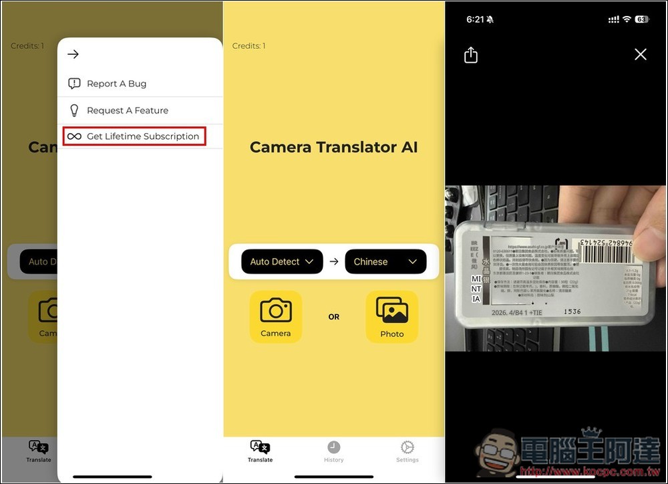Open the Auto Detect source language dropdown
This screenshot has width=668, height=484.
[x=282, y=261]
